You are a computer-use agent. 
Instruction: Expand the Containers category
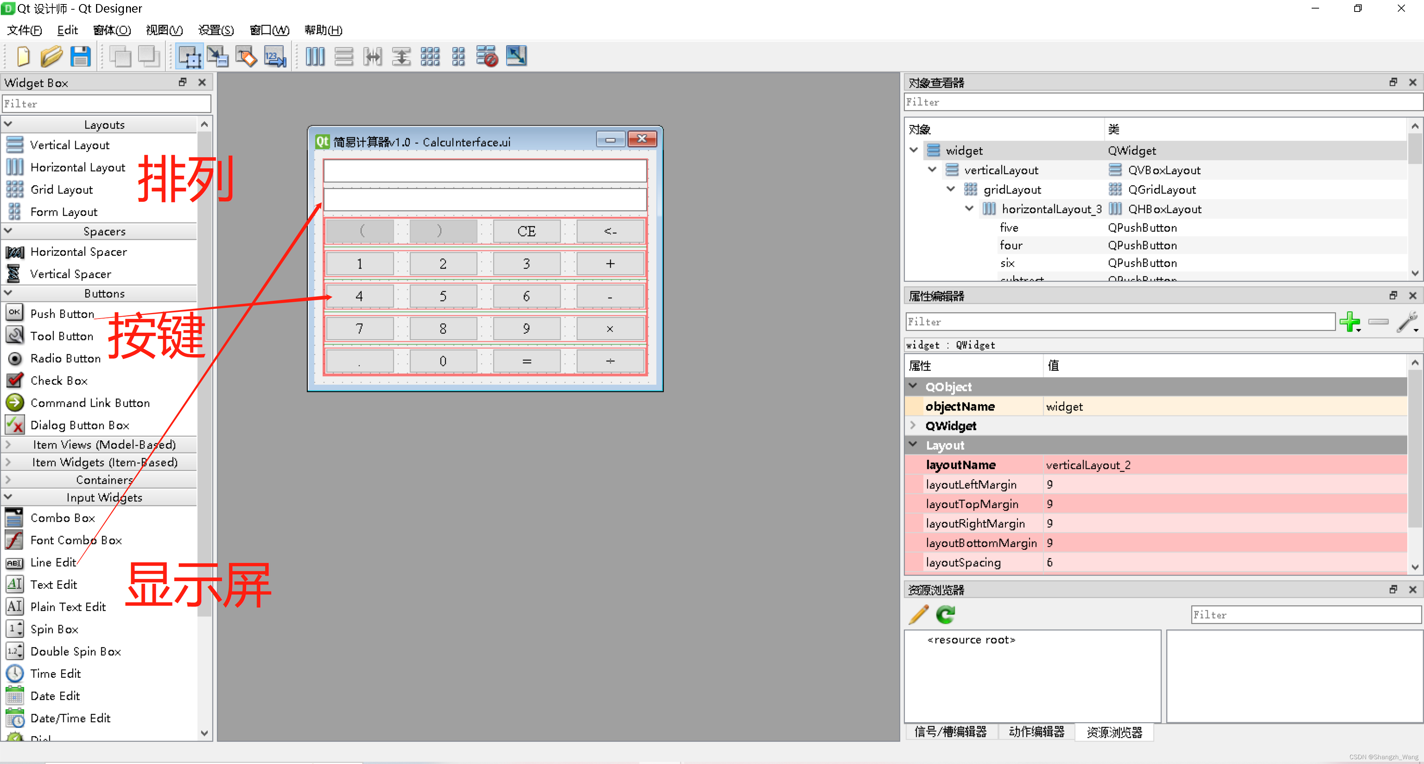pos(8,479)
